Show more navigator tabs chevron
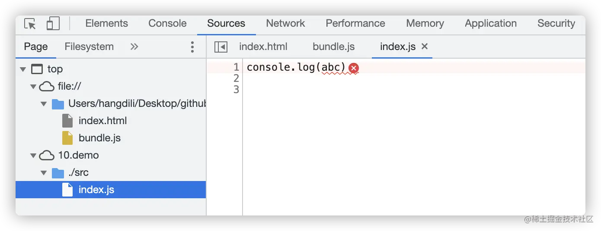The height and width of the screenshot is (231, 601). point(134,47)
